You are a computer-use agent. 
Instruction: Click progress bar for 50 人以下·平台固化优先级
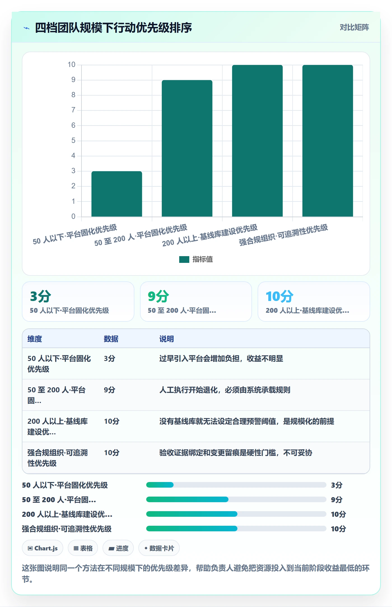(x=236, y=485)
